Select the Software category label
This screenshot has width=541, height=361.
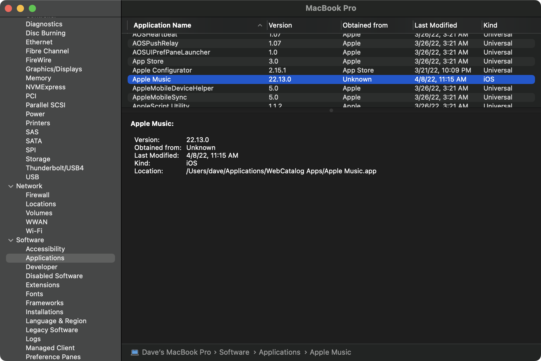tap(30, 240)
